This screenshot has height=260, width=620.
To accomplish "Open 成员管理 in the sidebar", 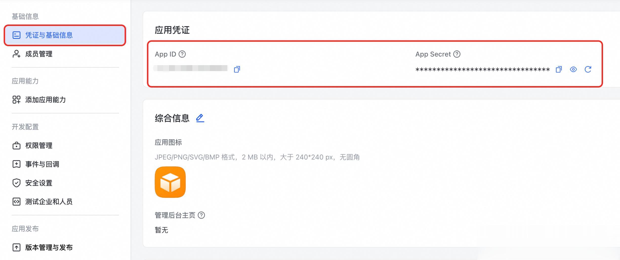I will 39,54.
